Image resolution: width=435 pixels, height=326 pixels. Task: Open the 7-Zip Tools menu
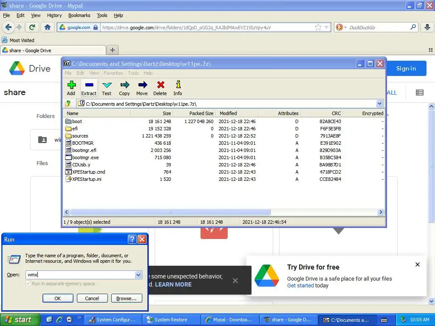pos(133,73)
